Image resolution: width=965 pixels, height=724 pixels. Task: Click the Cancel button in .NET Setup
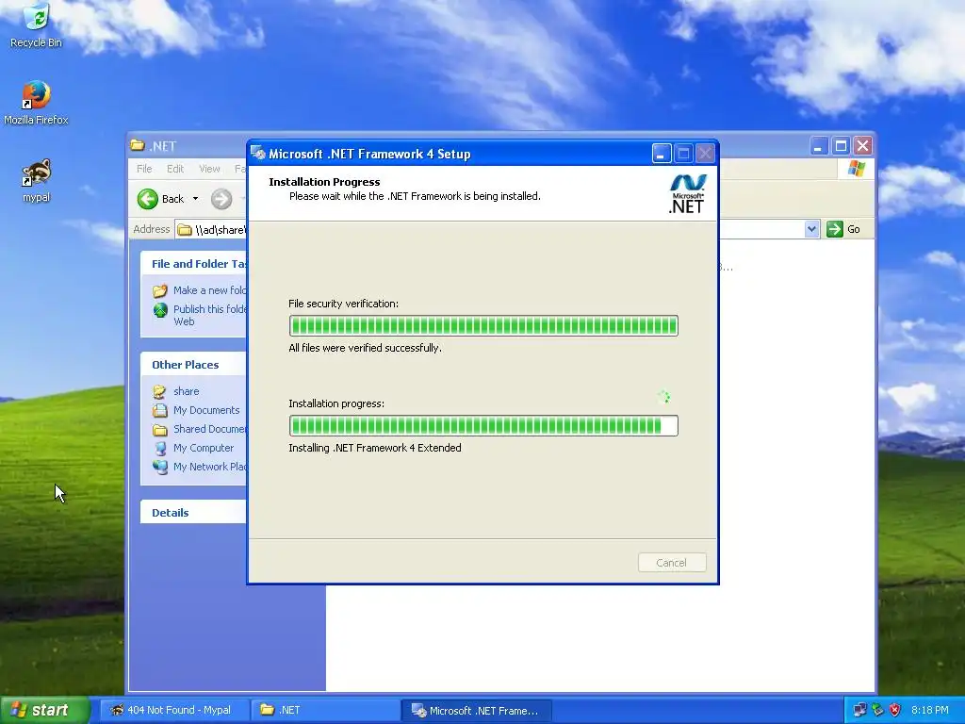tap(671, 562)
